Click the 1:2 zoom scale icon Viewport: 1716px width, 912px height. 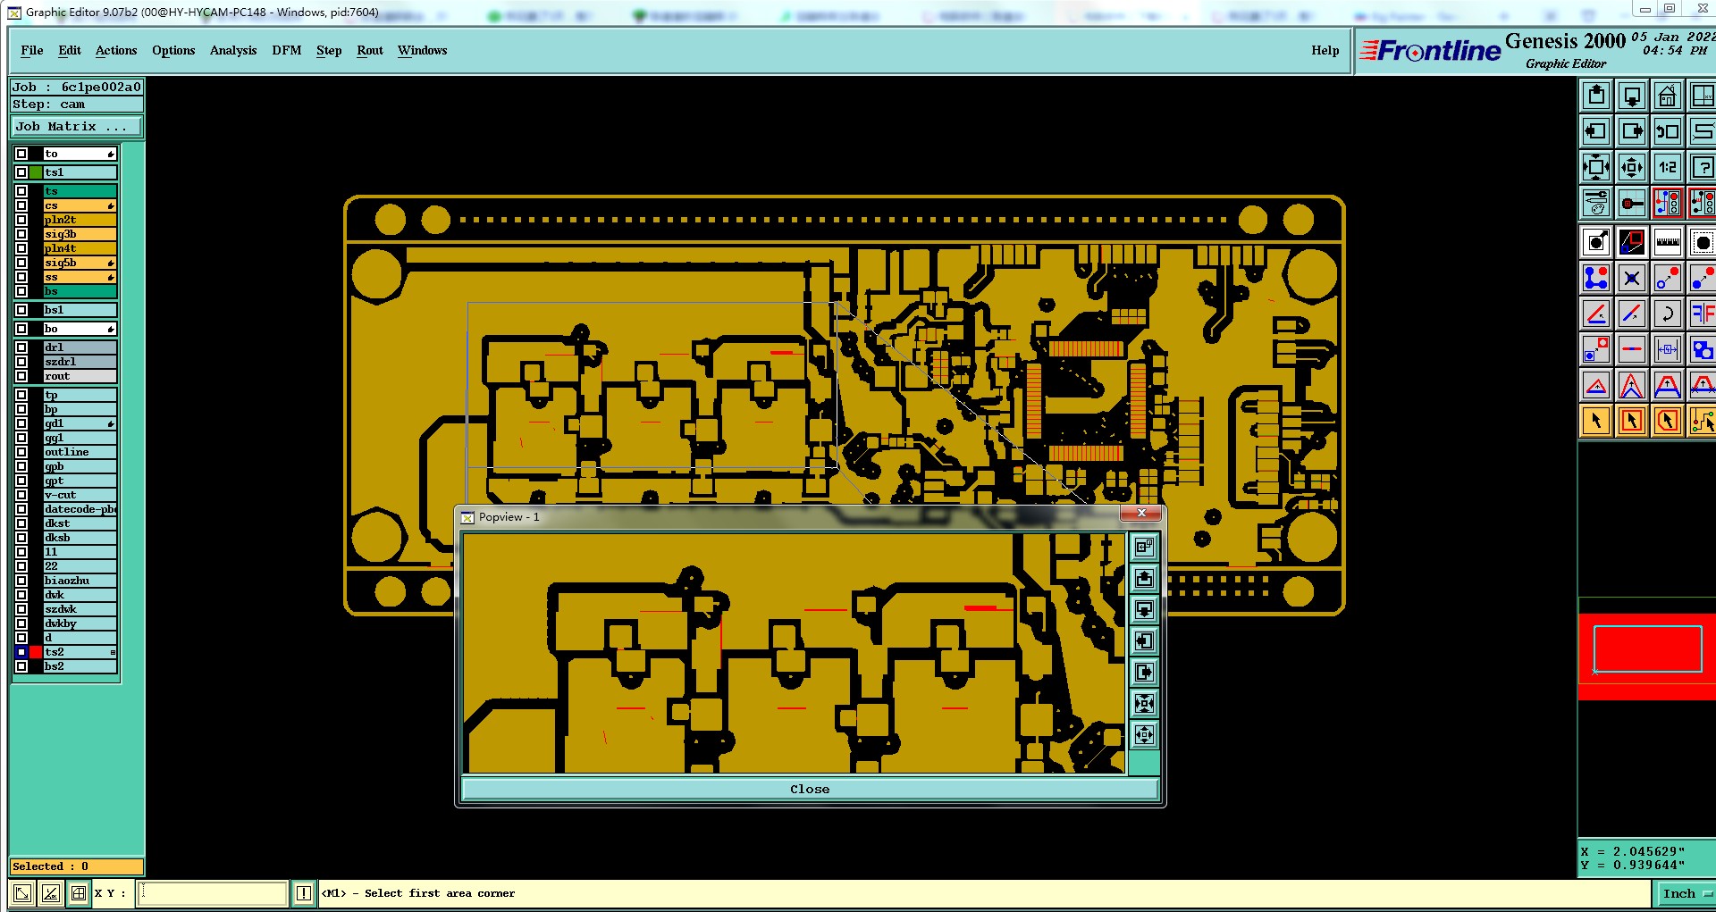click(1668, 167)
